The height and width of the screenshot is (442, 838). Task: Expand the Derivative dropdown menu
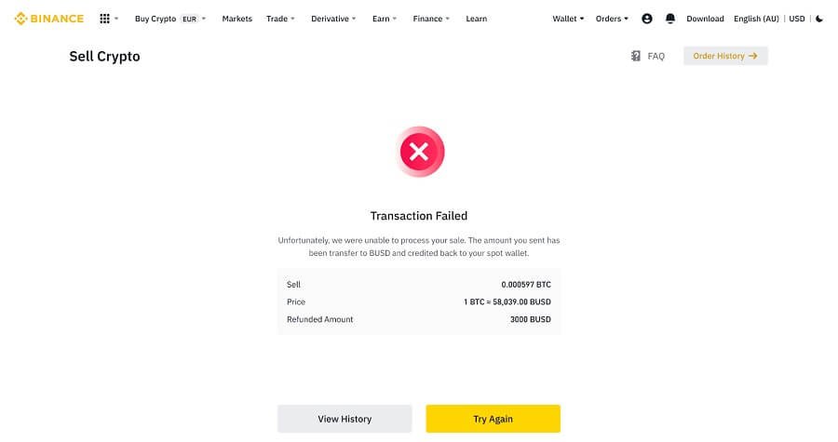pos(333,19)
